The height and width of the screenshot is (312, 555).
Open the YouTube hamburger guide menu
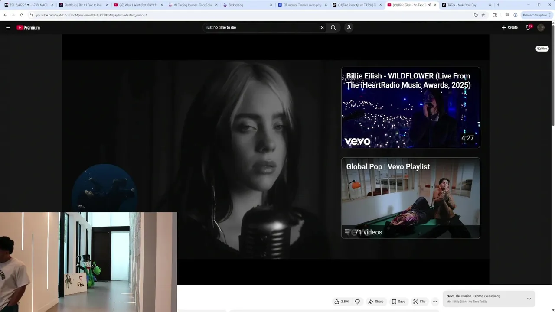tap(8, 27)
